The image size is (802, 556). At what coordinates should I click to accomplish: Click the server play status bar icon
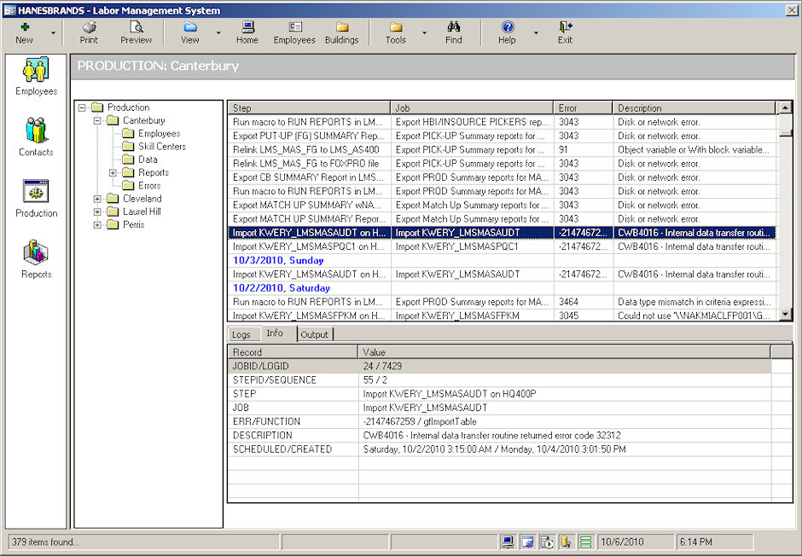tap(547, 542)
